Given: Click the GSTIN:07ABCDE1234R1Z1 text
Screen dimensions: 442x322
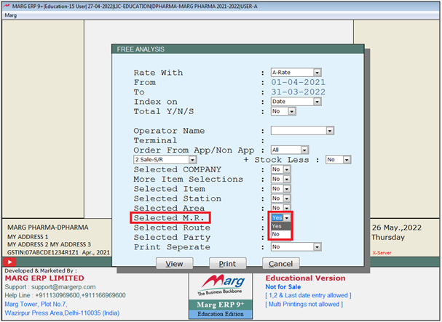Looking at the screenshot, I should pos(43,252).
